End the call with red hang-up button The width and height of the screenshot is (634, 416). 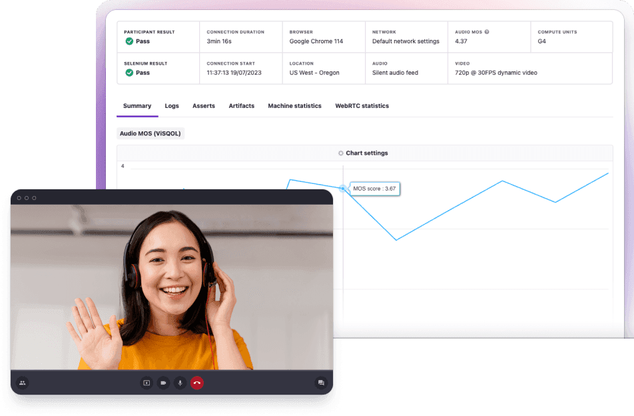click(196, 383)
